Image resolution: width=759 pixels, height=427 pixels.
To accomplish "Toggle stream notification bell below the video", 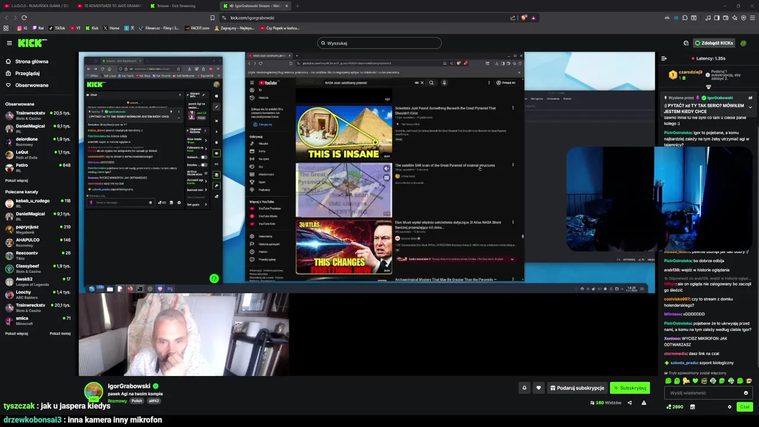I will point(524,388).
